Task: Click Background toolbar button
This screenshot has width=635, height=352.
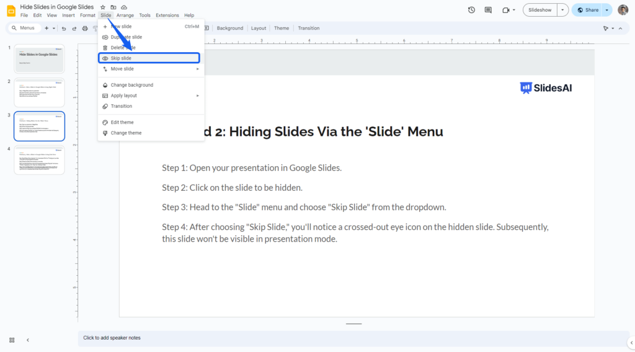Action: (230, 29)
